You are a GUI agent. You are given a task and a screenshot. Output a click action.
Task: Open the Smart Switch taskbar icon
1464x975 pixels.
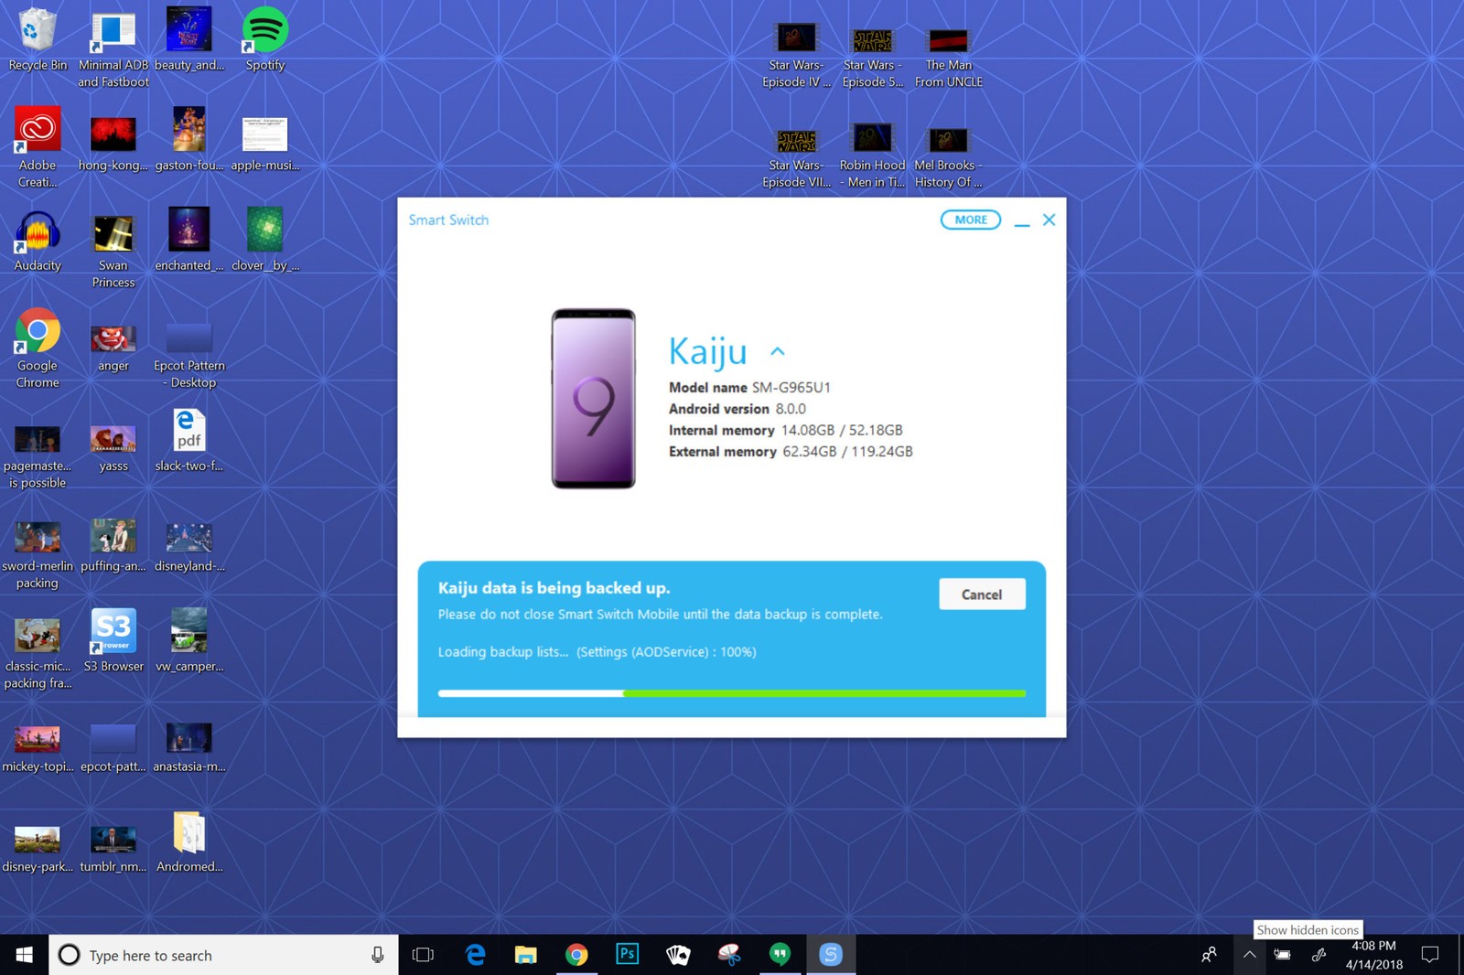[x=831, y=954]
